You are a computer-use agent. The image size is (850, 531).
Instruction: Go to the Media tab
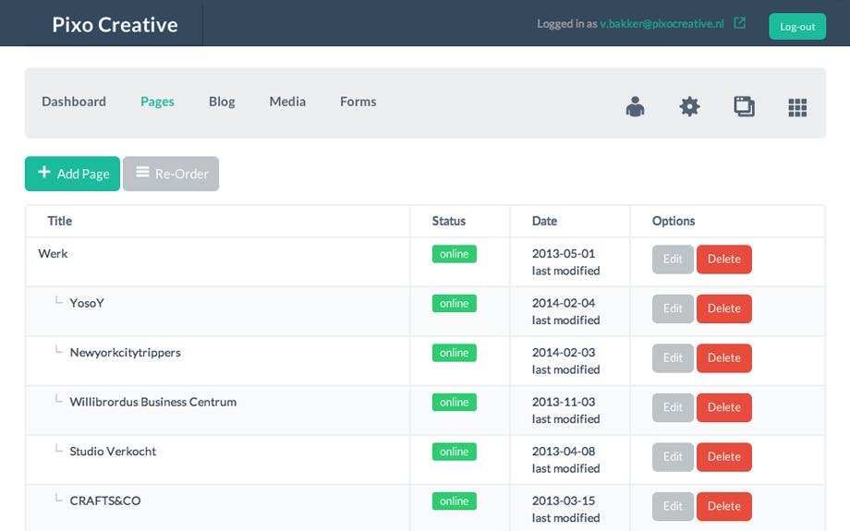click(x=287, y=102)
